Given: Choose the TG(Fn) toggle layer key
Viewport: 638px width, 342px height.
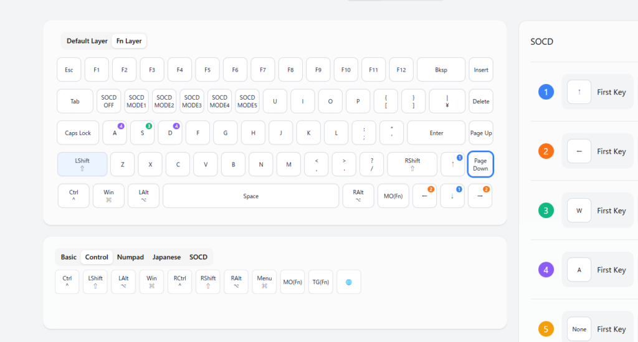Looking at the screenshot, I should [x=320, y=282].
